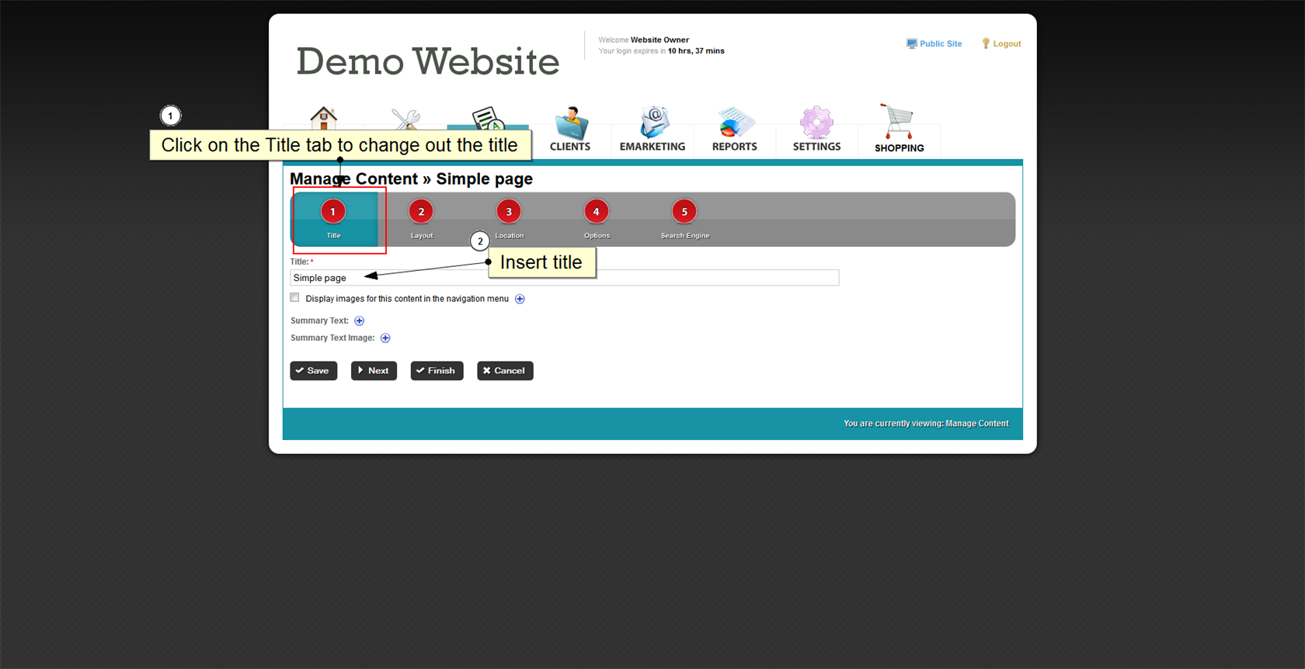
Task: Select step 4 Options tab
Action: [x=597, y=219]
